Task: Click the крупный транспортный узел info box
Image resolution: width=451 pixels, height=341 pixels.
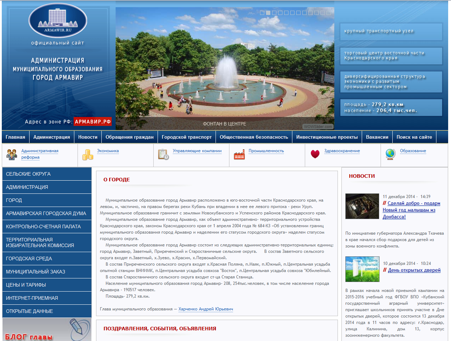Action: tap(391, 32)
